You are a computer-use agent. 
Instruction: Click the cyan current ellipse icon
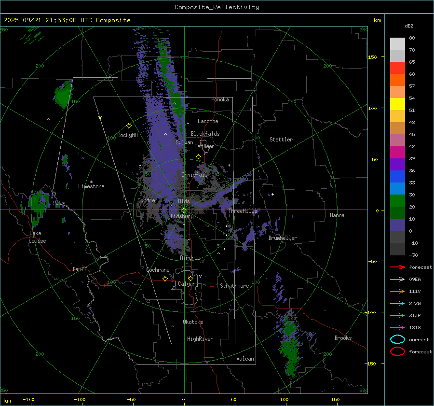pos(397,339)
